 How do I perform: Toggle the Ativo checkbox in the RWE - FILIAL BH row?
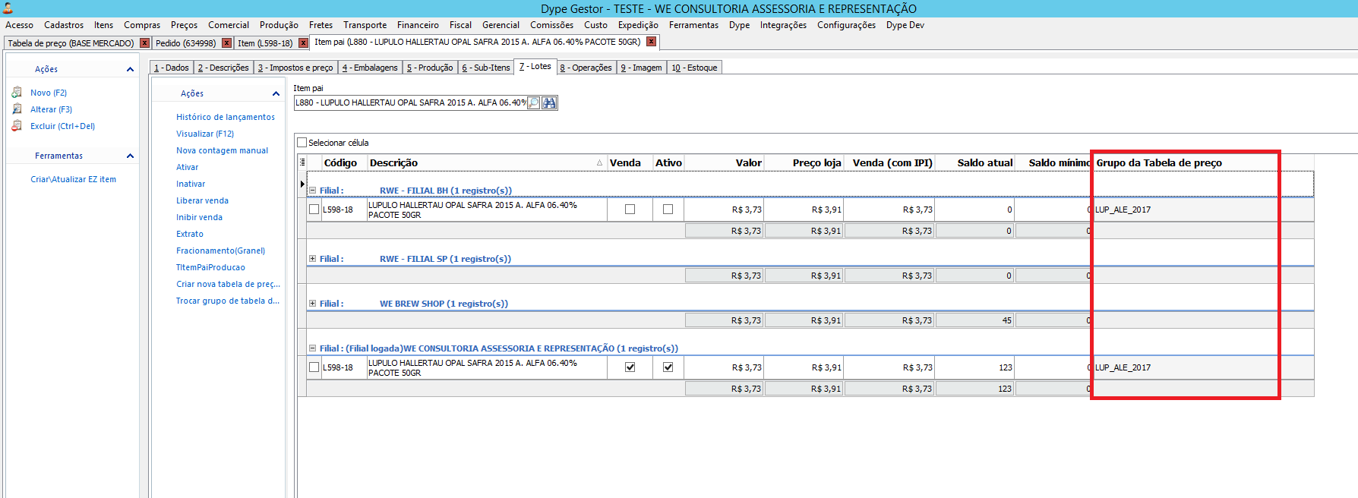(668, 210)
